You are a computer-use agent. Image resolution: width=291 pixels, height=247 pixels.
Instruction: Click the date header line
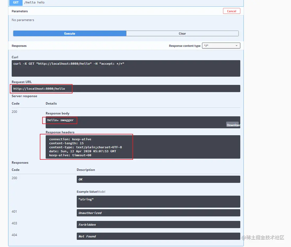pyautogui.click(x=83, y=151)
